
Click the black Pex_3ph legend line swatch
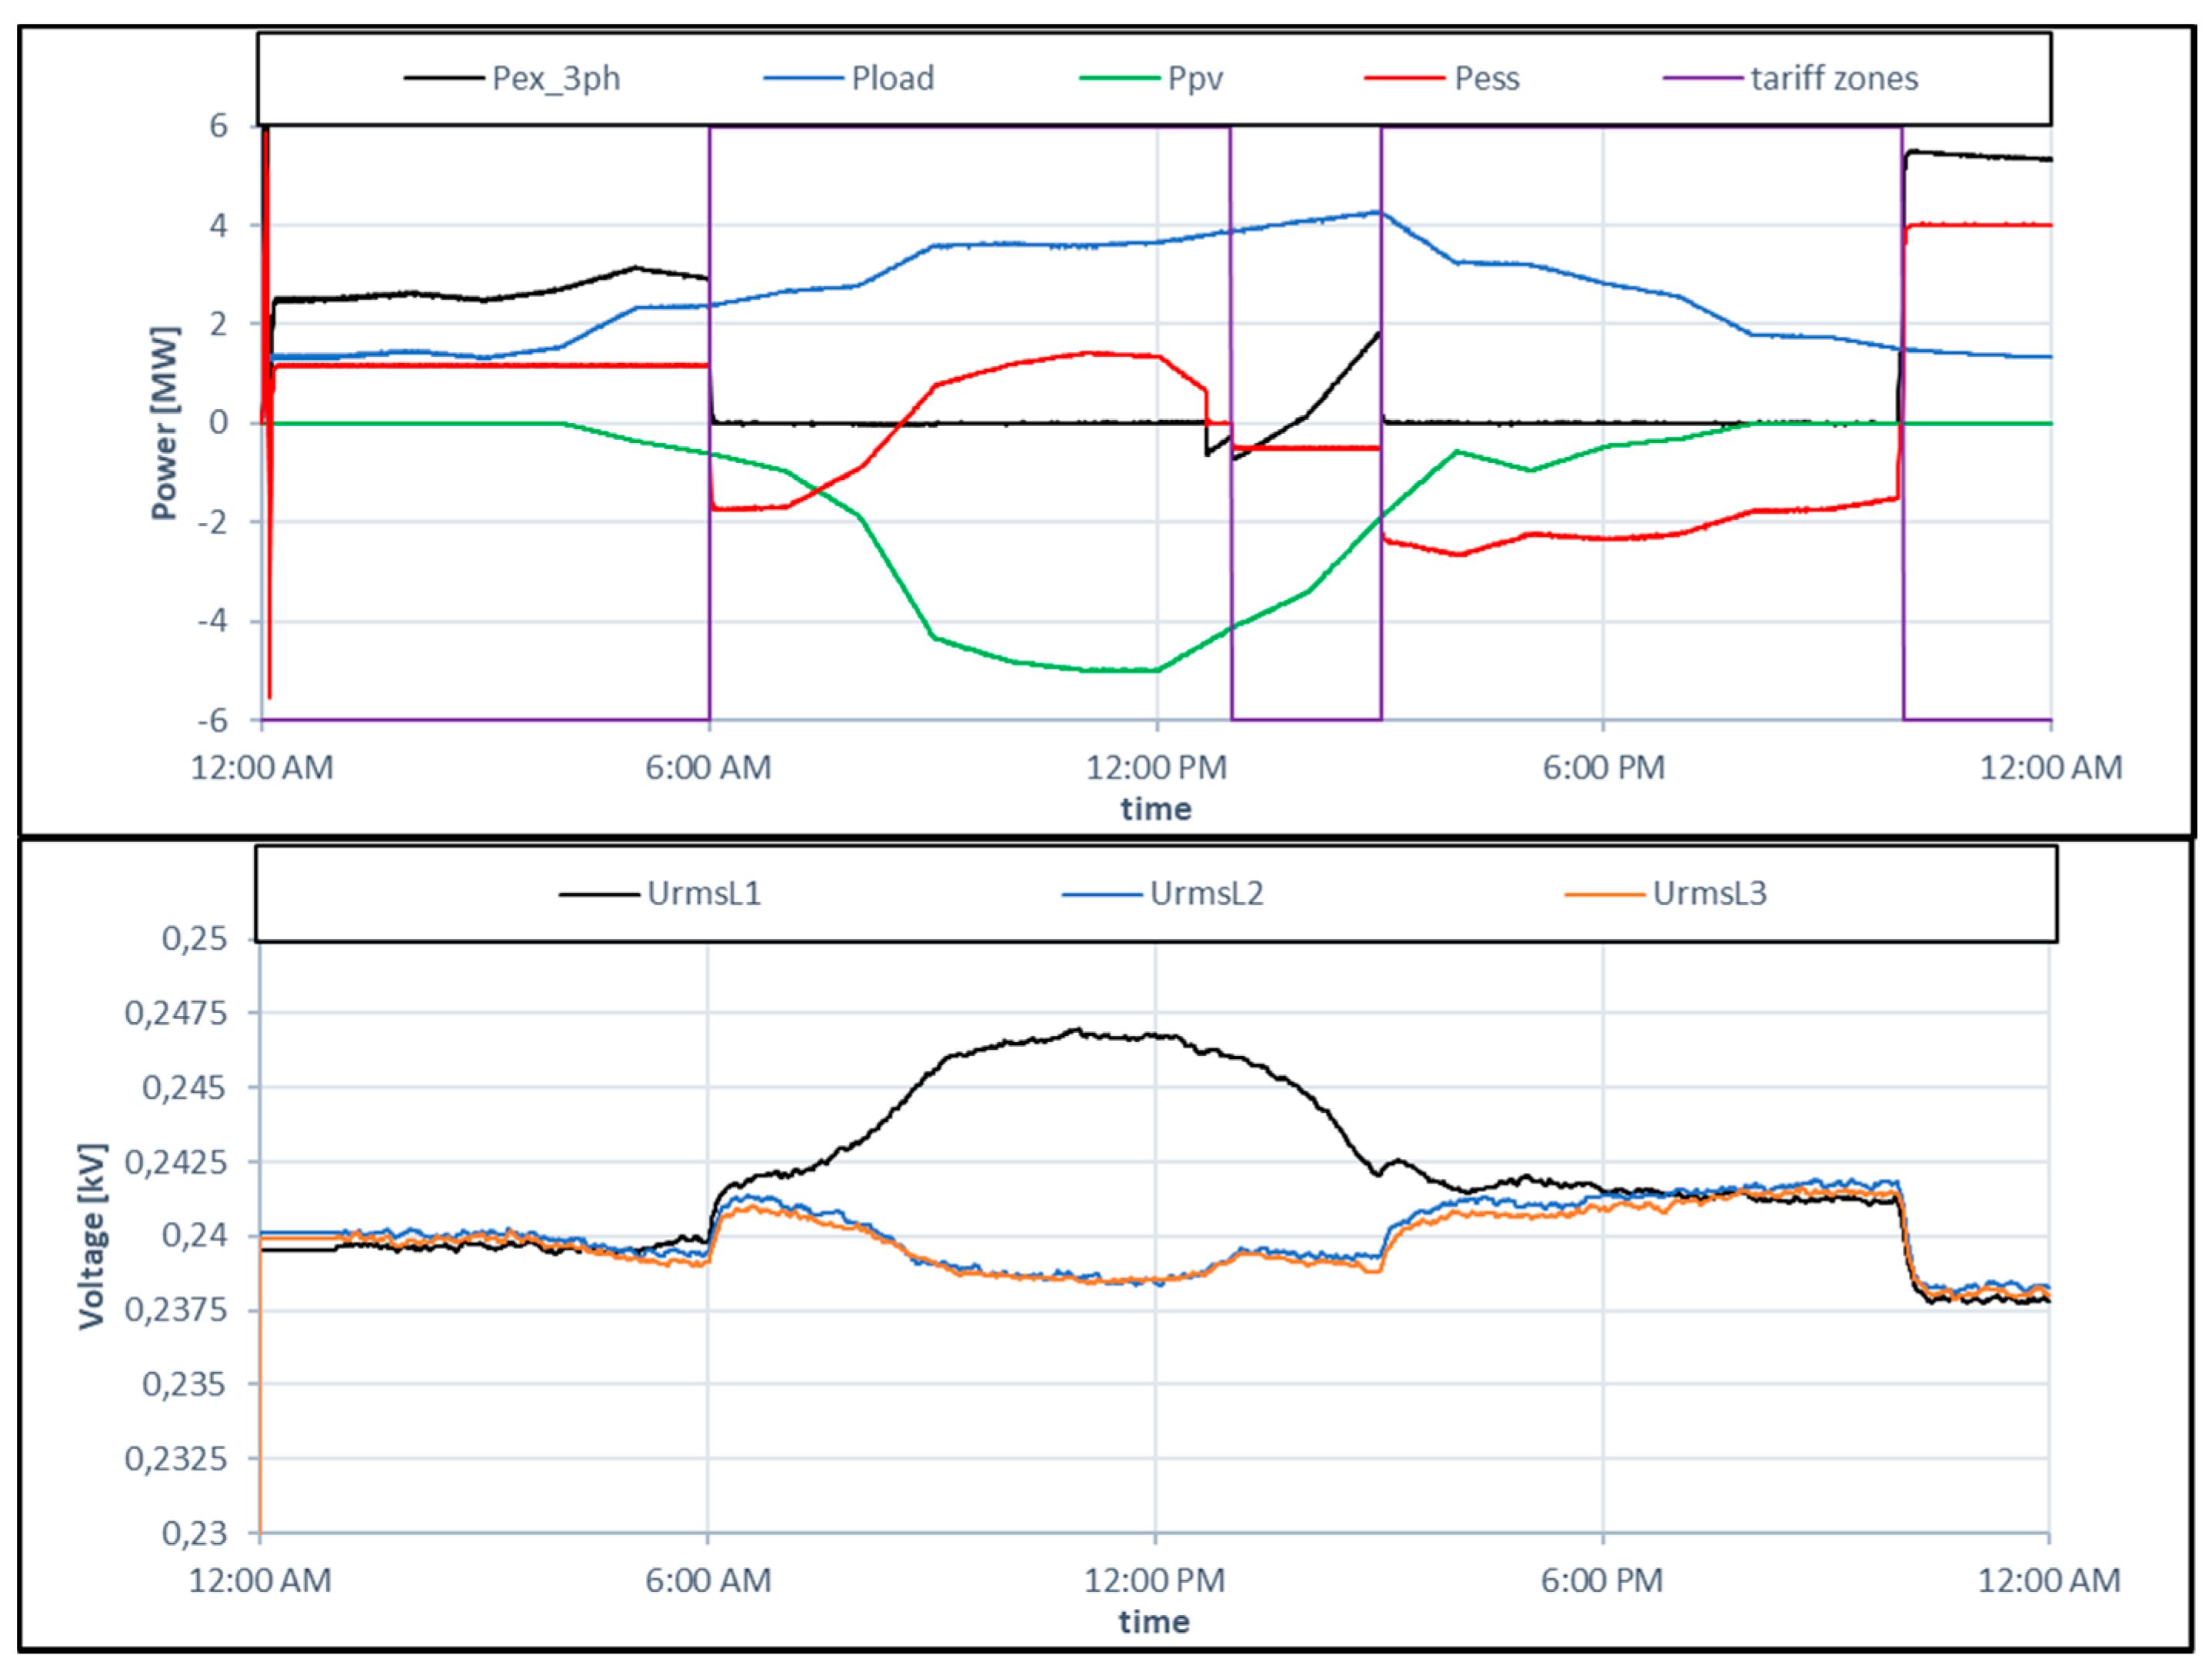(444, 78)
